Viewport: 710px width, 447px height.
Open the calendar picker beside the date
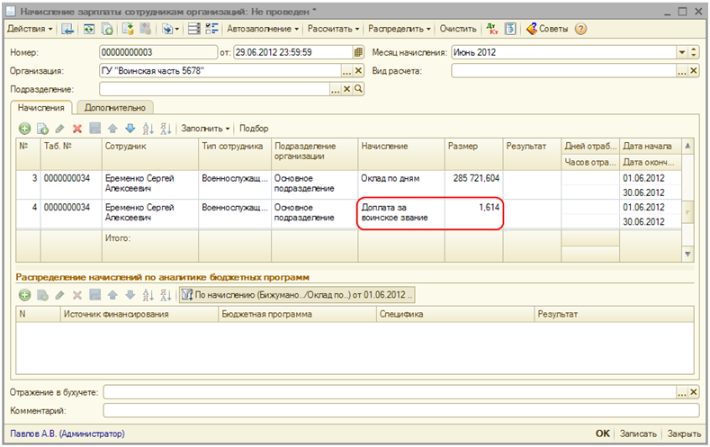[x=358, y=52]
